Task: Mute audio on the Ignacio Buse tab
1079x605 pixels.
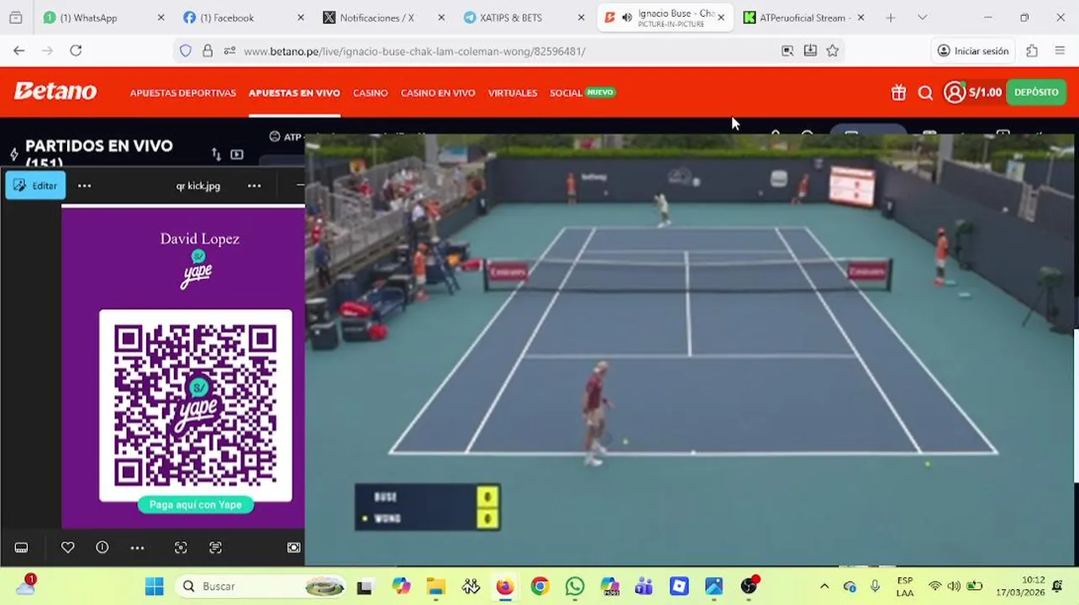Action: click(x=627, y=18)
